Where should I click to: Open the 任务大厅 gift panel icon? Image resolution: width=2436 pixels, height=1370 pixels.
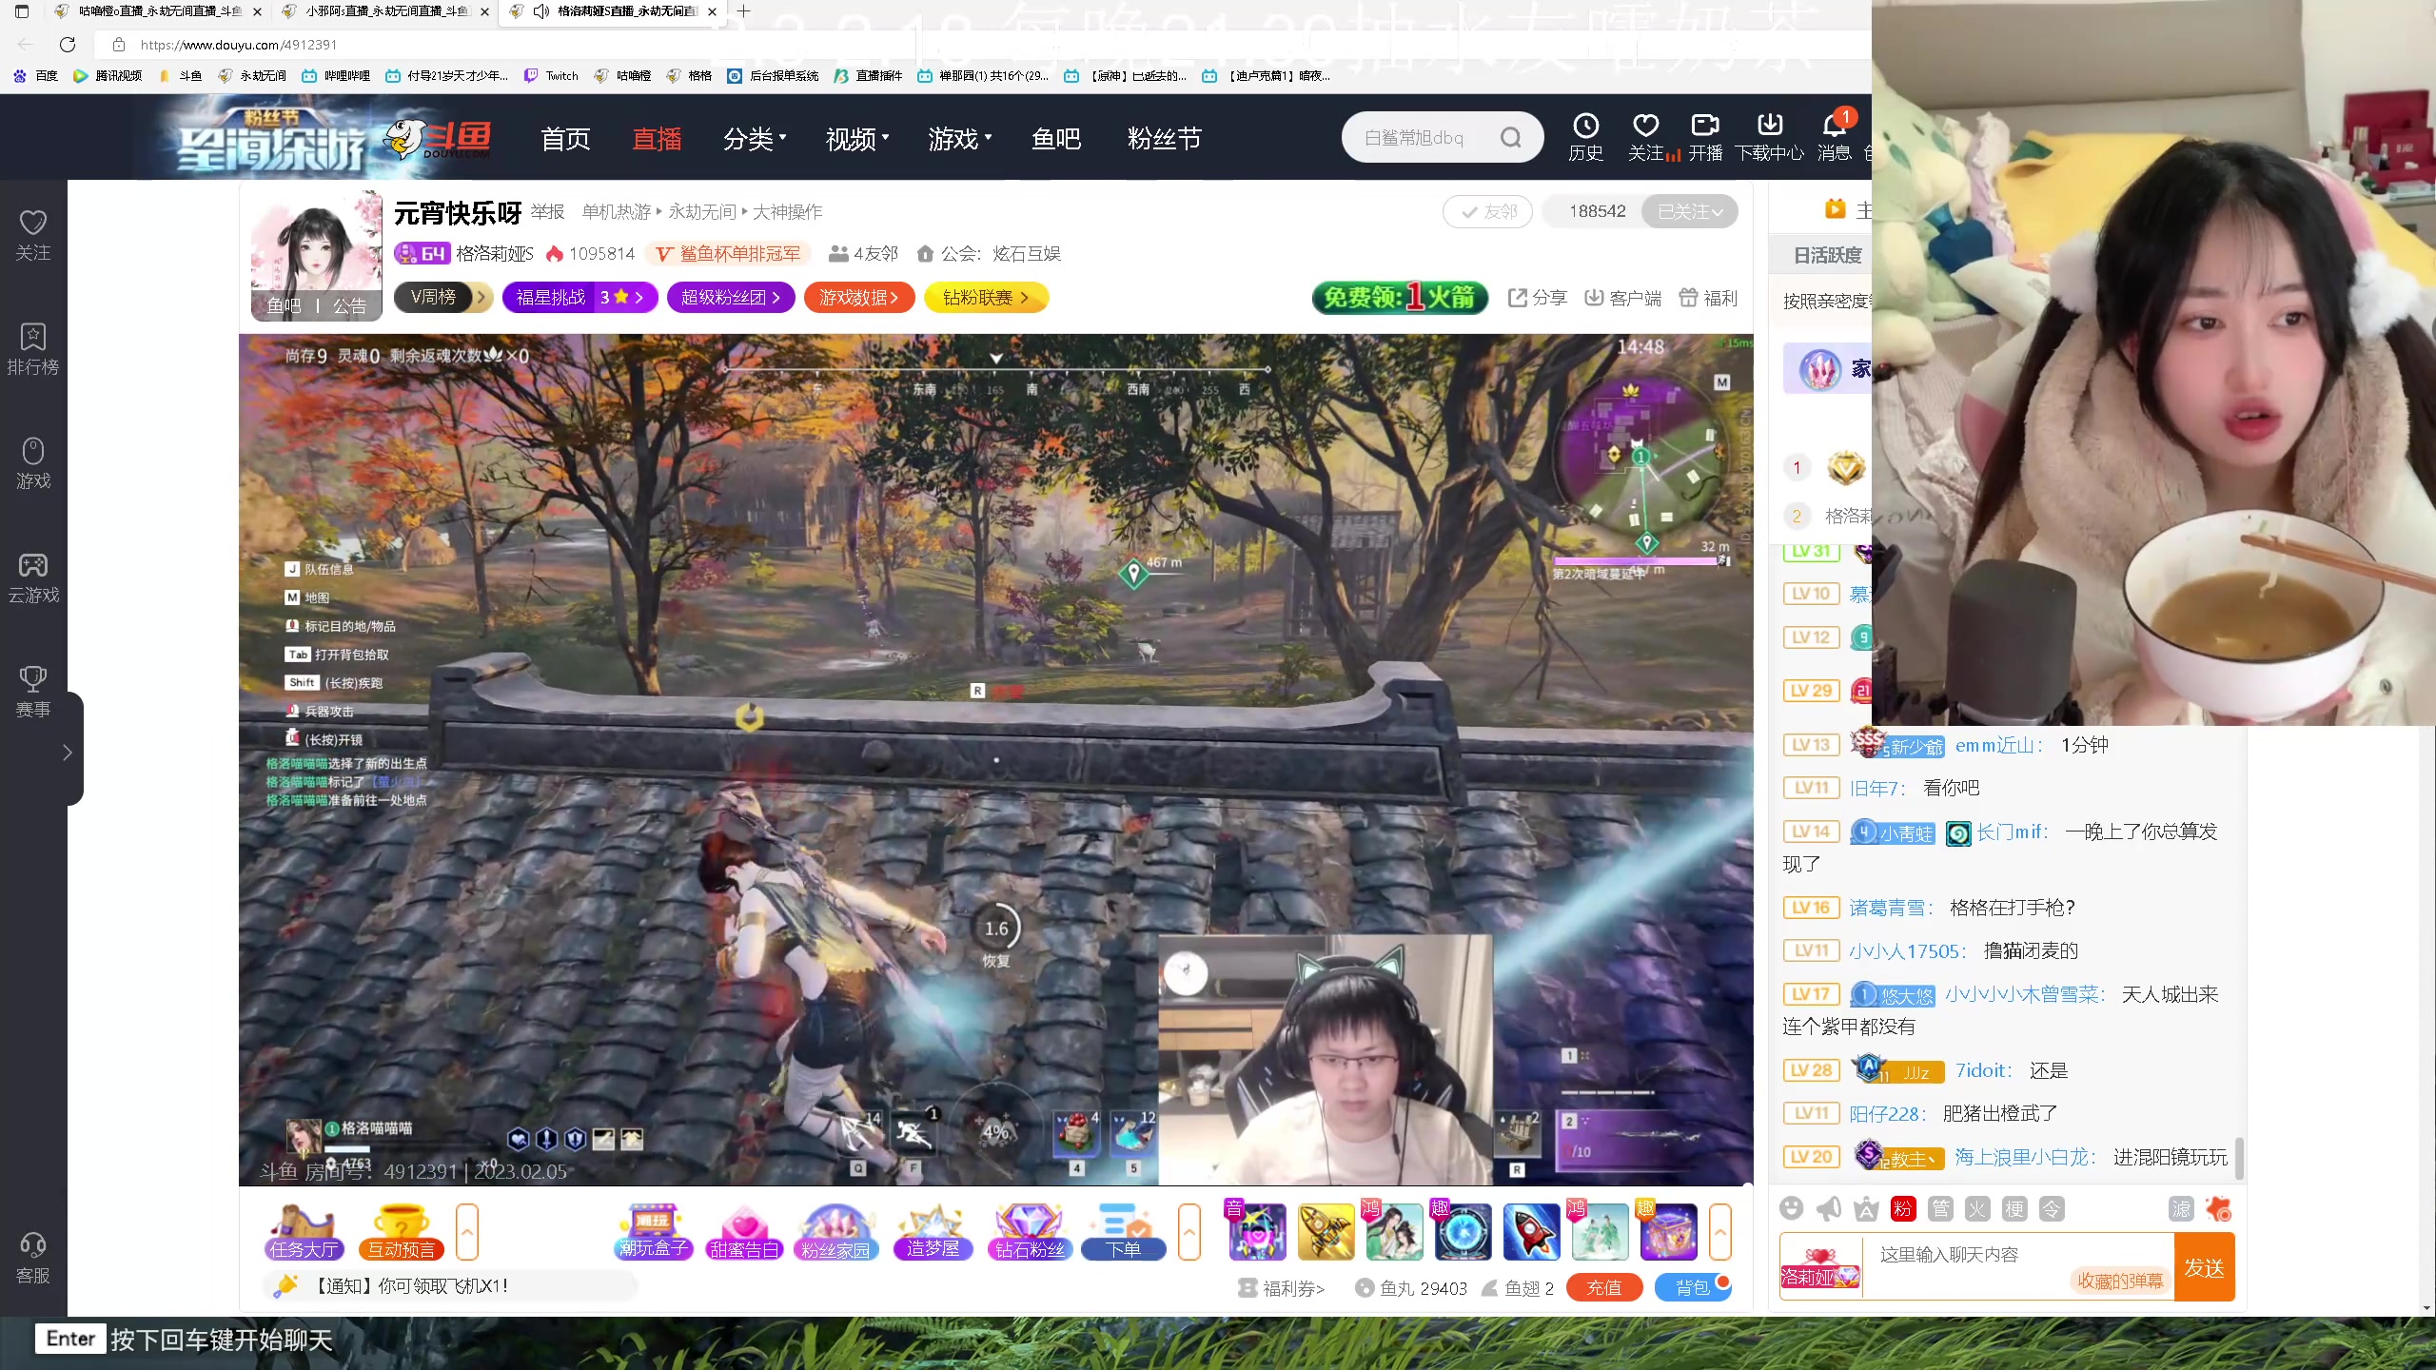303,1232
